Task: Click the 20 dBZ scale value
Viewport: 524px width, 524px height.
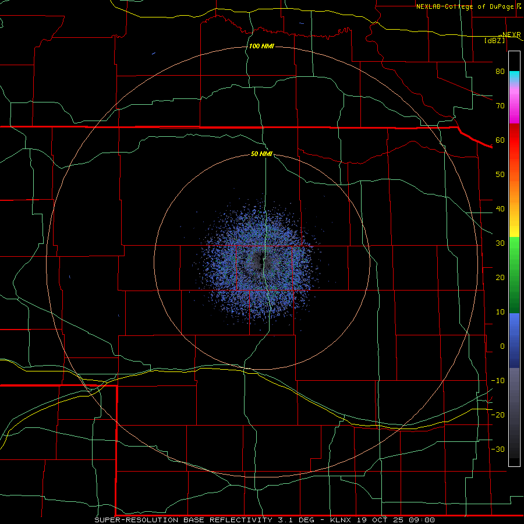Action: point(500,277)
